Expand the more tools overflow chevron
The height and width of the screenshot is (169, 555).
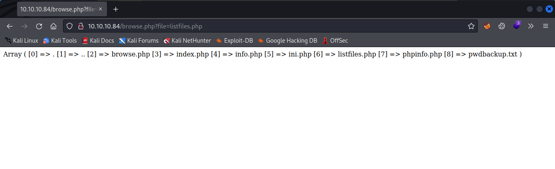click(x=531, y=26)
